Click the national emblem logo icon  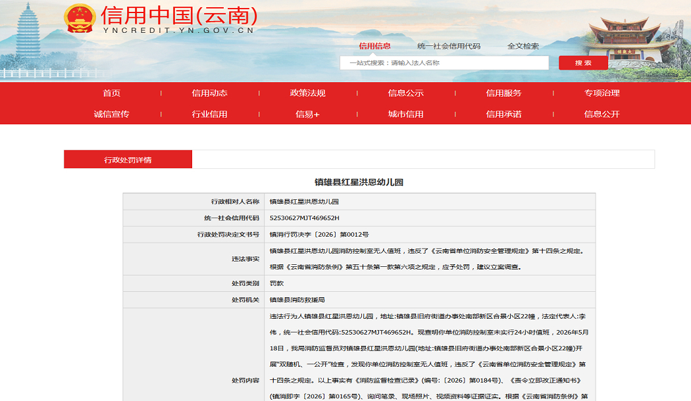click(80, 18)
